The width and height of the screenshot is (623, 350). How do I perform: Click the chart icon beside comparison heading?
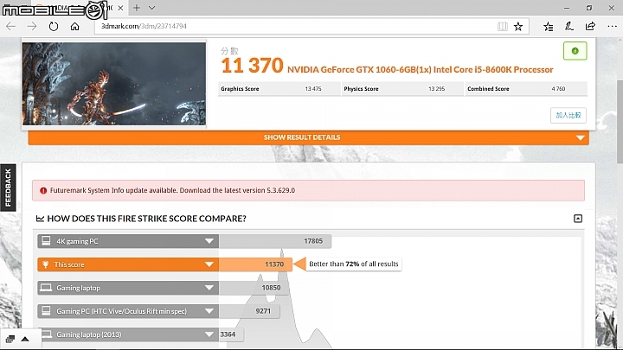click(40, 219)
